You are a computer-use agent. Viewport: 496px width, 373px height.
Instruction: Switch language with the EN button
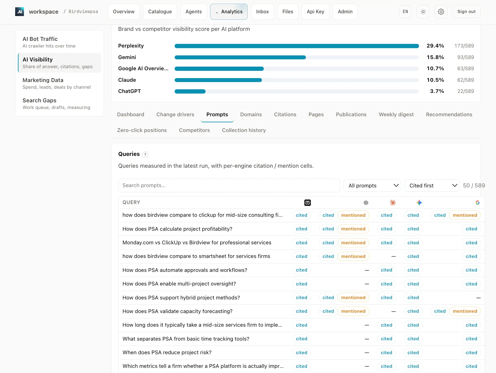405,12
